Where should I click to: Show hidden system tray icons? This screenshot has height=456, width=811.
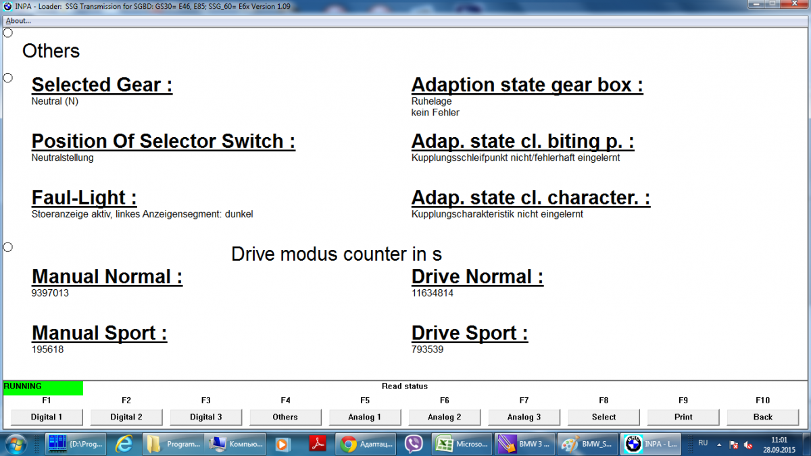pos(720,445)
